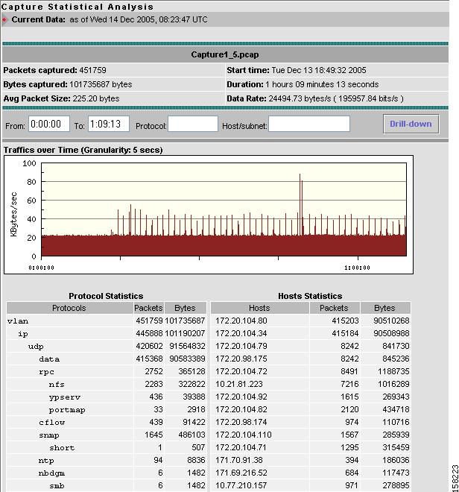Click the Hosts column header

pos(259,308)
